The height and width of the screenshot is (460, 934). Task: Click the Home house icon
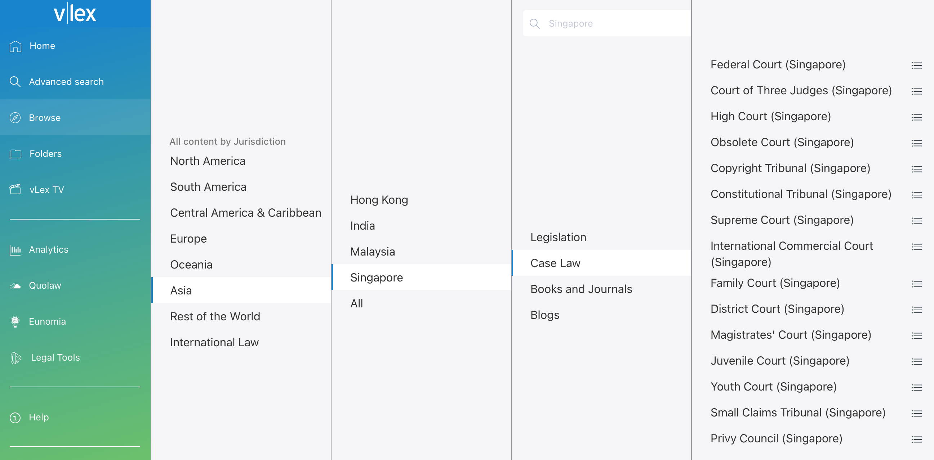pyautogui.click(x=15, y=46)
